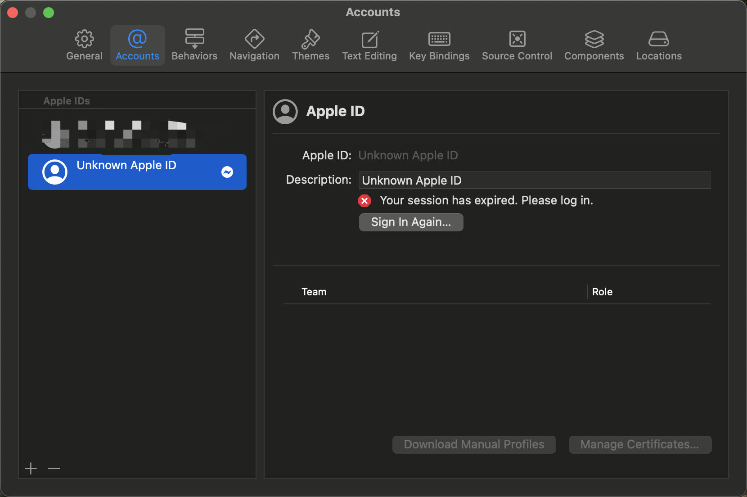Open the Source Control icon

click(x=517, y=39)
